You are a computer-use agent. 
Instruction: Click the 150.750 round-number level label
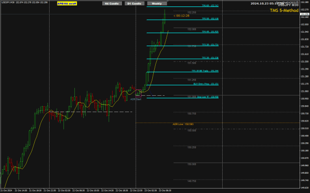192,114
